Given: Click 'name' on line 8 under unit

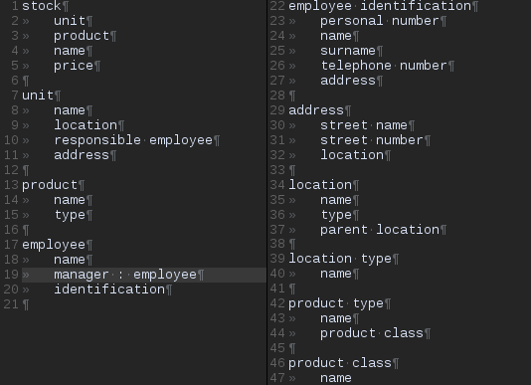Looking at the screenshot, I should click(x=70, y=110).
